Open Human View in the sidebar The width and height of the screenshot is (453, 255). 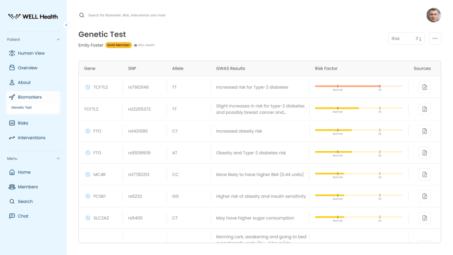31,53
